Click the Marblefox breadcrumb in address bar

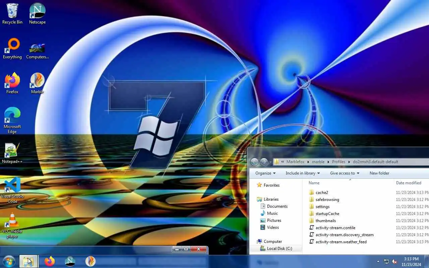[x=295, y=162]
